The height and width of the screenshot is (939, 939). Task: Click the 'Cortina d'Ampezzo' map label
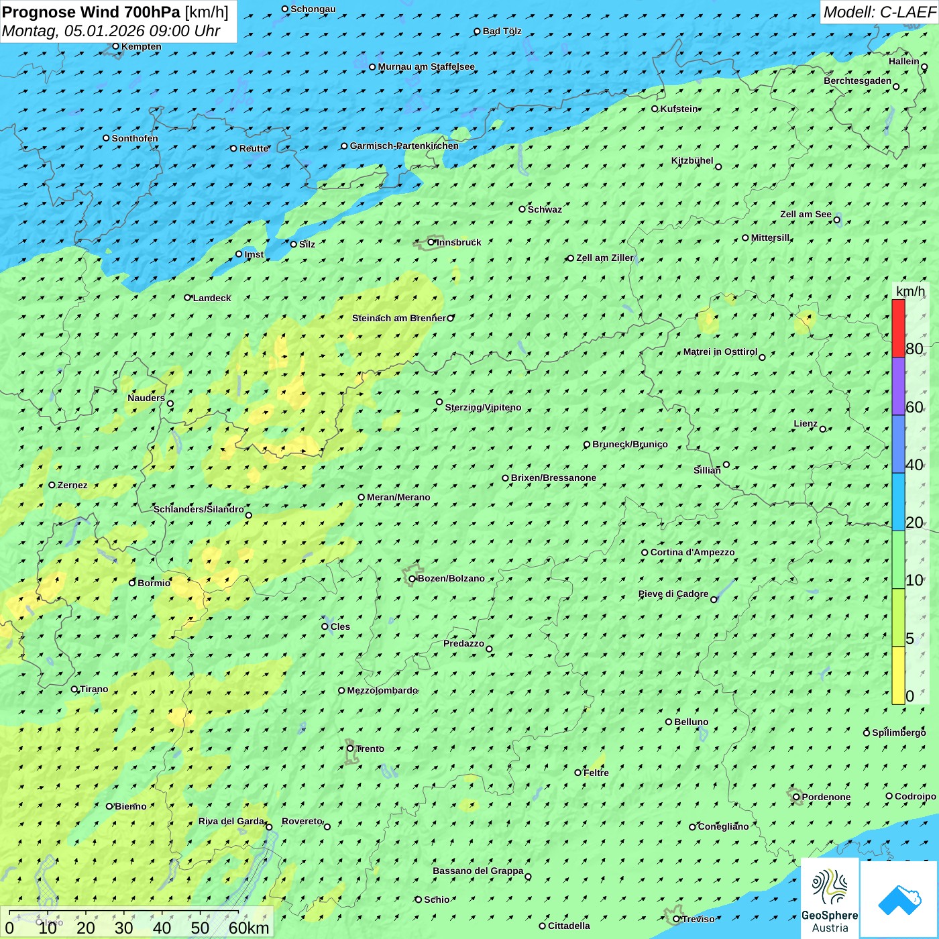692,553
